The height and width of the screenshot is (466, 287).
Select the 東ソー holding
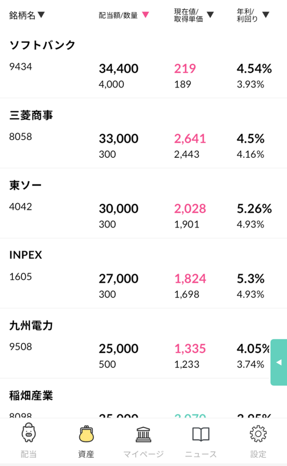(143, 203)
